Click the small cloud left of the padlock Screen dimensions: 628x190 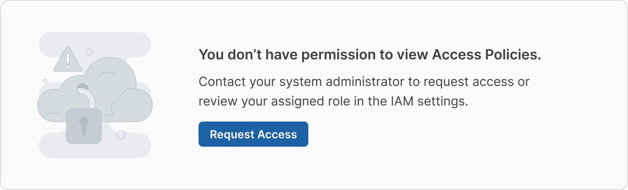[x=52, y=105]
